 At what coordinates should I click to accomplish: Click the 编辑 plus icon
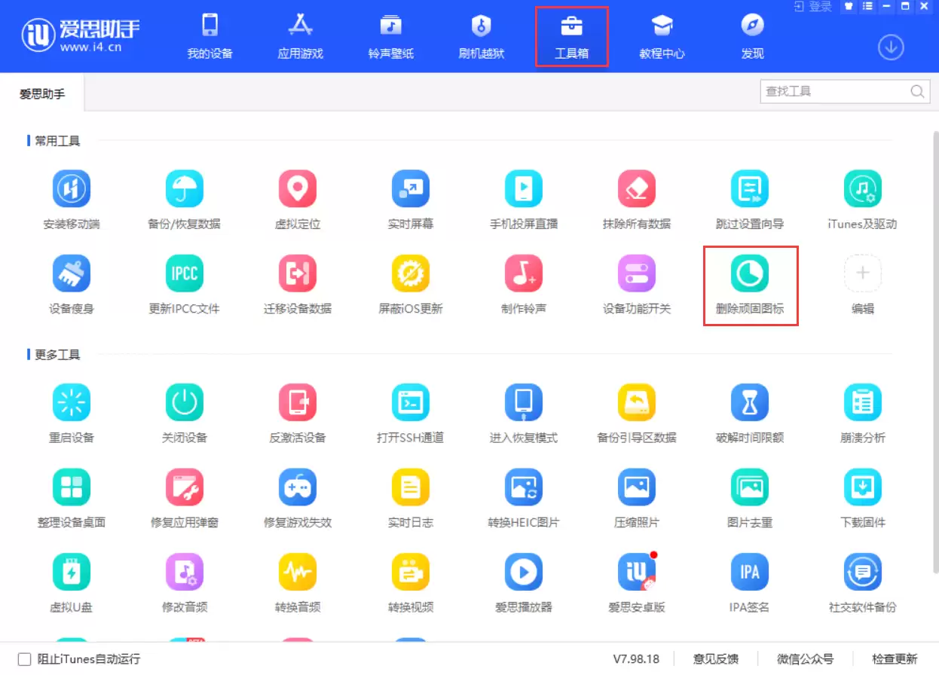tap(863, 273)
